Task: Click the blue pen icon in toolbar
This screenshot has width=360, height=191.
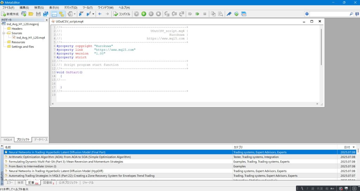Action: pos(229,14)
